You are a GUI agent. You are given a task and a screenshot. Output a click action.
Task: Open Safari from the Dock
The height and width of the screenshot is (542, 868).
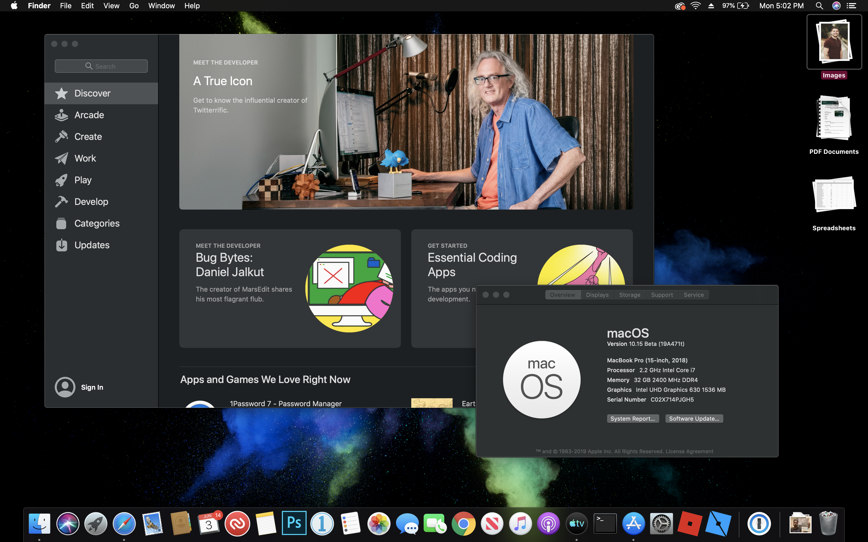coord(124,523)
